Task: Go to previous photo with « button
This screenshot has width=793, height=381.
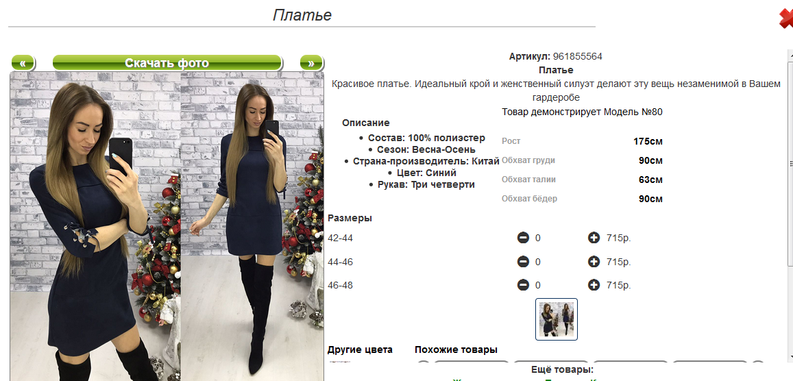Action: tap(23, 63)
